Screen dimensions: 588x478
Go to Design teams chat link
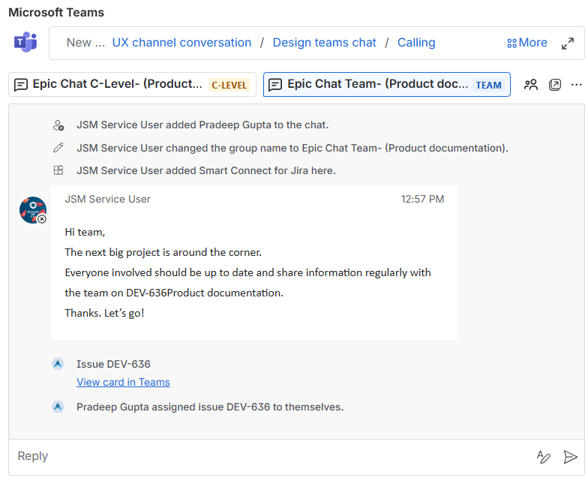(x=324, y=43)
